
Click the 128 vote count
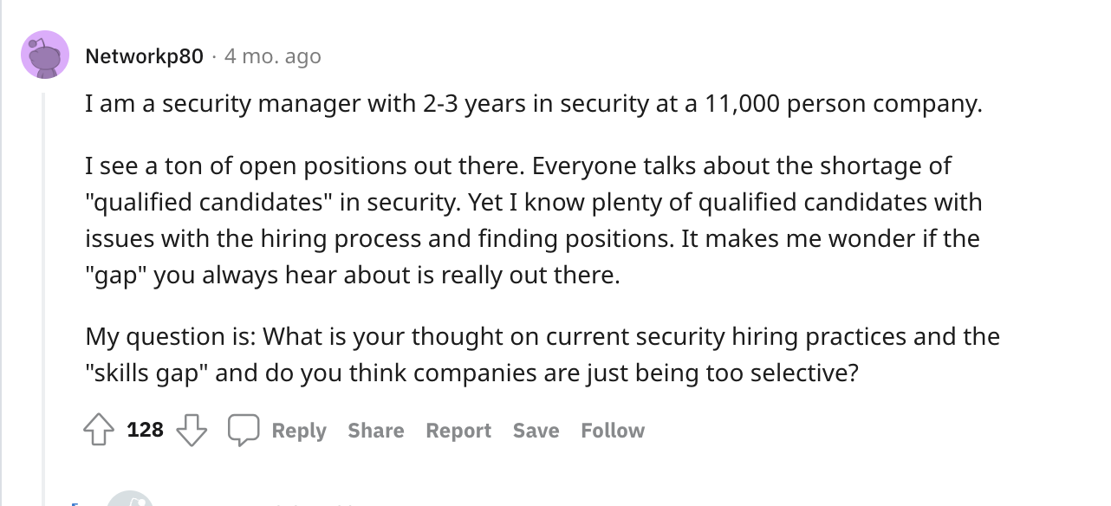coord(145,430)
